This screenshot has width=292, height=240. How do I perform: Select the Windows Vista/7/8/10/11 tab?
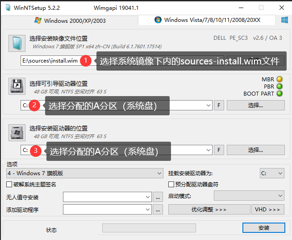tap(207, 20)
